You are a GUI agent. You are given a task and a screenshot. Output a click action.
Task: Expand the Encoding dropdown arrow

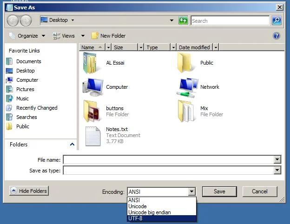point(191,191)
